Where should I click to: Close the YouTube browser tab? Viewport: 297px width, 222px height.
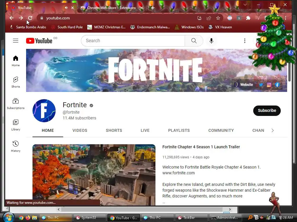tap(72, 8)
